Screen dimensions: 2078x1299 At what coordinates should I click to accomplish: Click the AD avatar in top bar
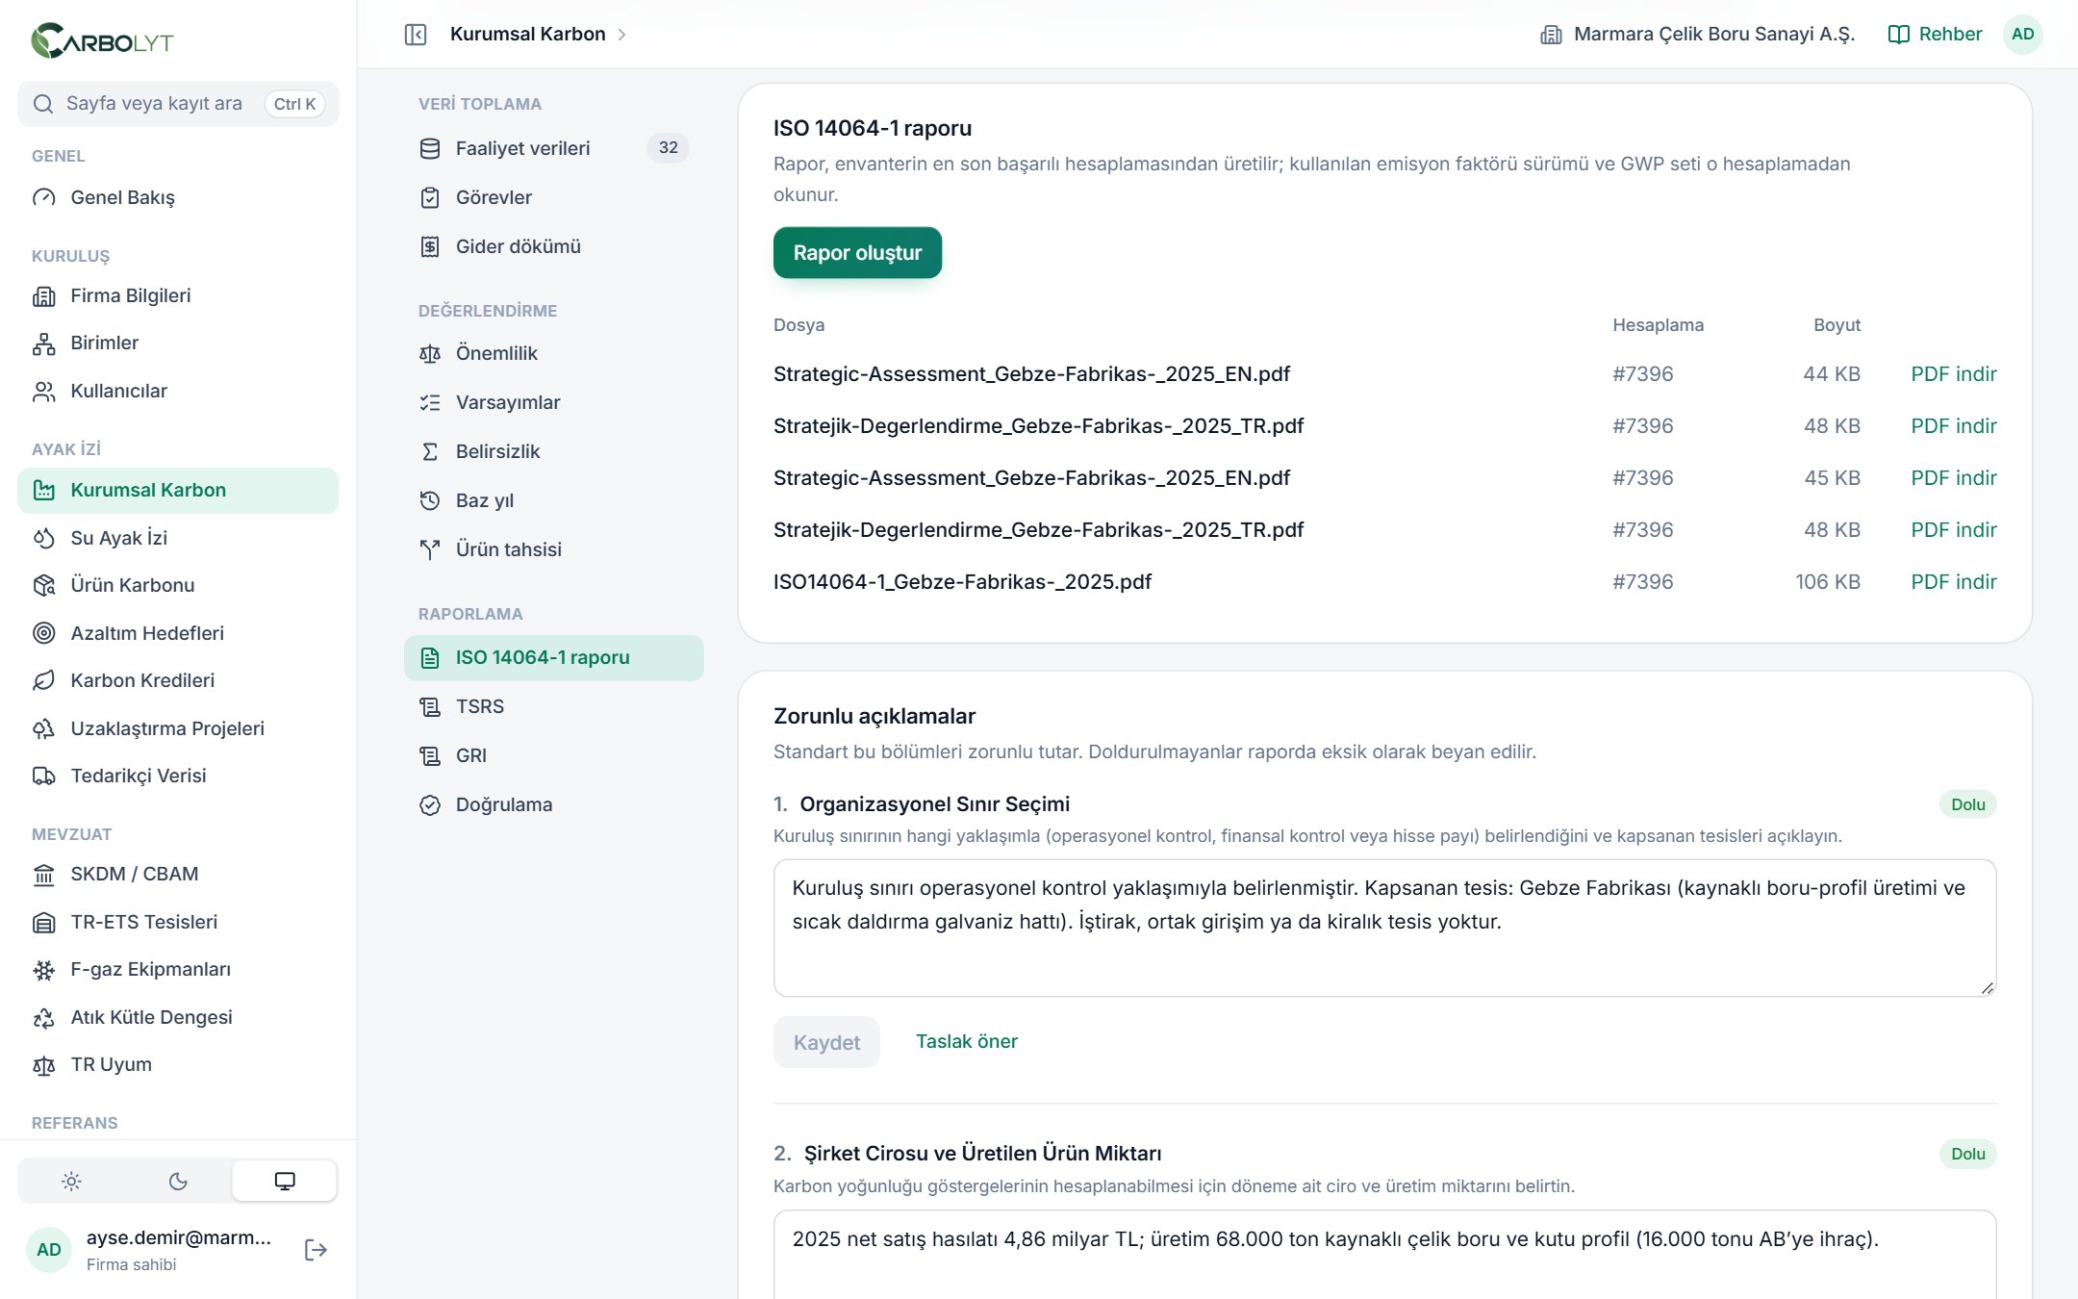tap(2022, 35)
